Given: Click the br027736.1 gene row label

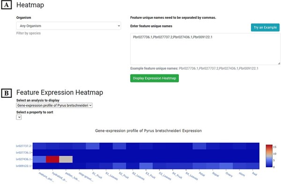Looking at the screenshot, I should tap(24, 153).
